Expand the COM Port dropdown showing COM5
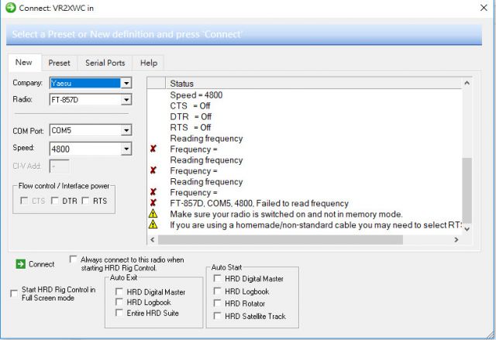 click(126, 130)
